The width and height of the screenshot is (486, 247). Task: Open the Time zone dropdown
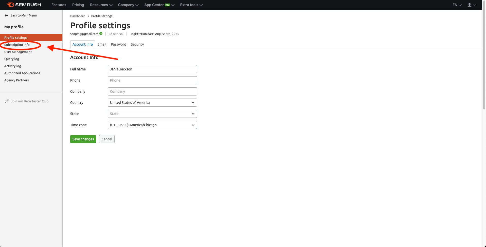point(152,125)
